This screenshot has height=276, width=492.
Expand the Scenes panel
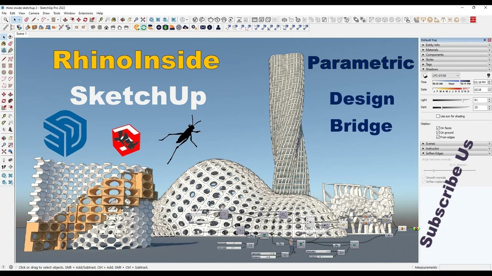coord(454,144)
